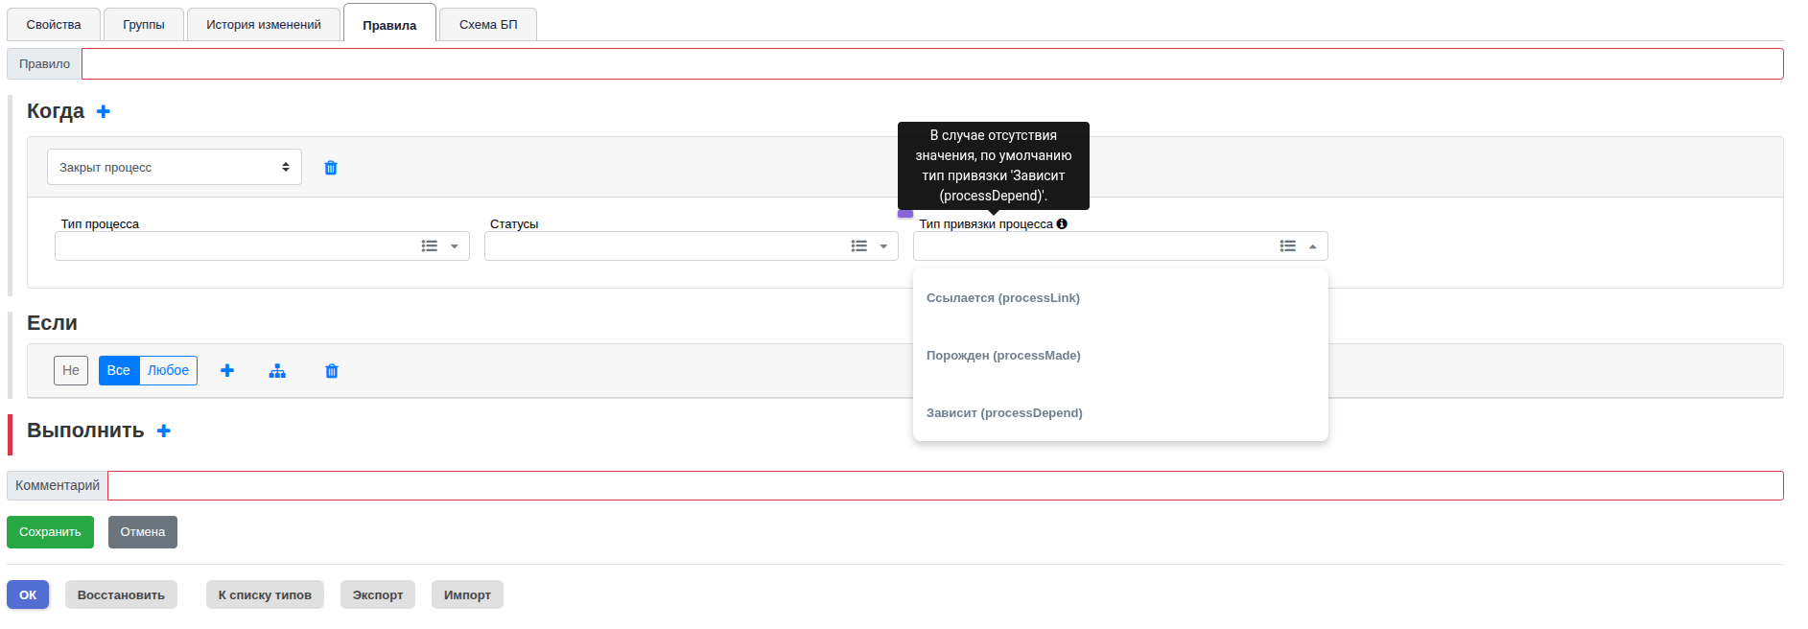The image size is (1808, 629).
Task: Switch to Группы tab
Action: pyautogui.click(x=144, y=25)
